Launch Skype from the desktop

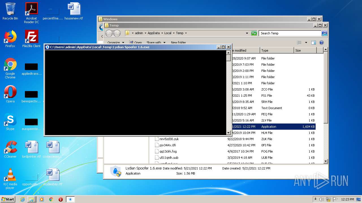pyautogui.click(x=10, y=122)
